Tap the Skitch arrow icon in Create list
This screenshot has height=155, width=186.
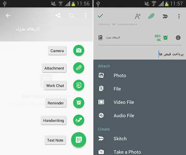101,138
